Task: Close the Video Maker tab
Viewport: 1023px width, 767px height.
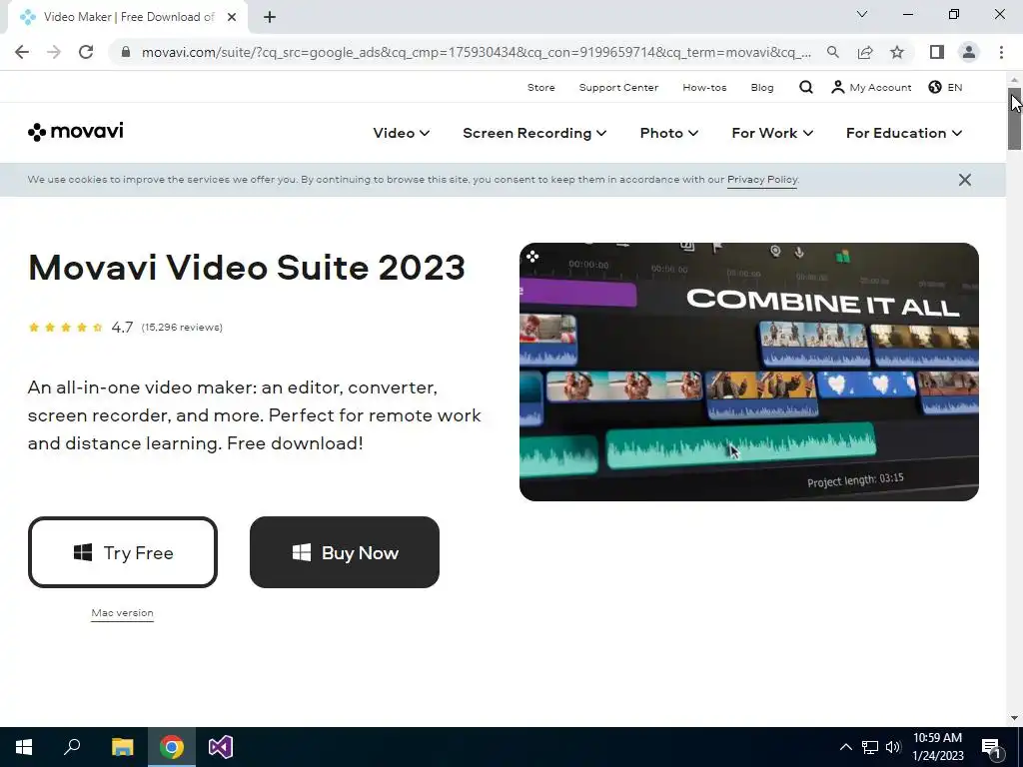Action: [232, 17]
